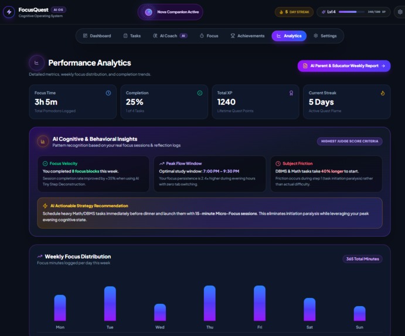Open the Dashboard tab
The height and width of the screenshot is (336, 405).
[x=97, y=36]
